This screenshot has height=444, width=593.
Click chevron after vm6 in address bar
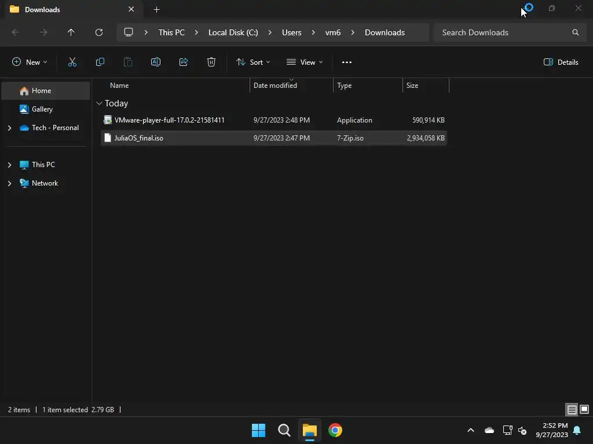(353, 32)
